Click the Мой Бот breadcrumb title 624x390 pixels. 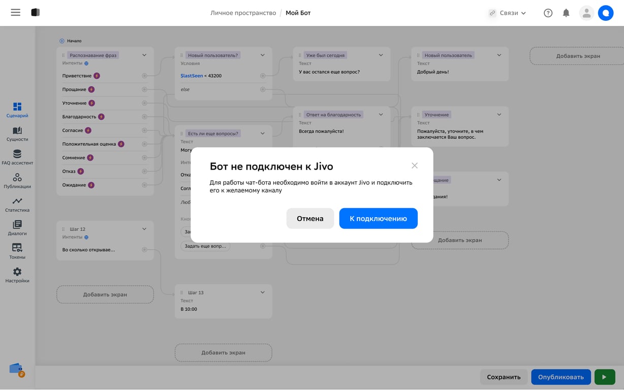click(x=298, y=13)
